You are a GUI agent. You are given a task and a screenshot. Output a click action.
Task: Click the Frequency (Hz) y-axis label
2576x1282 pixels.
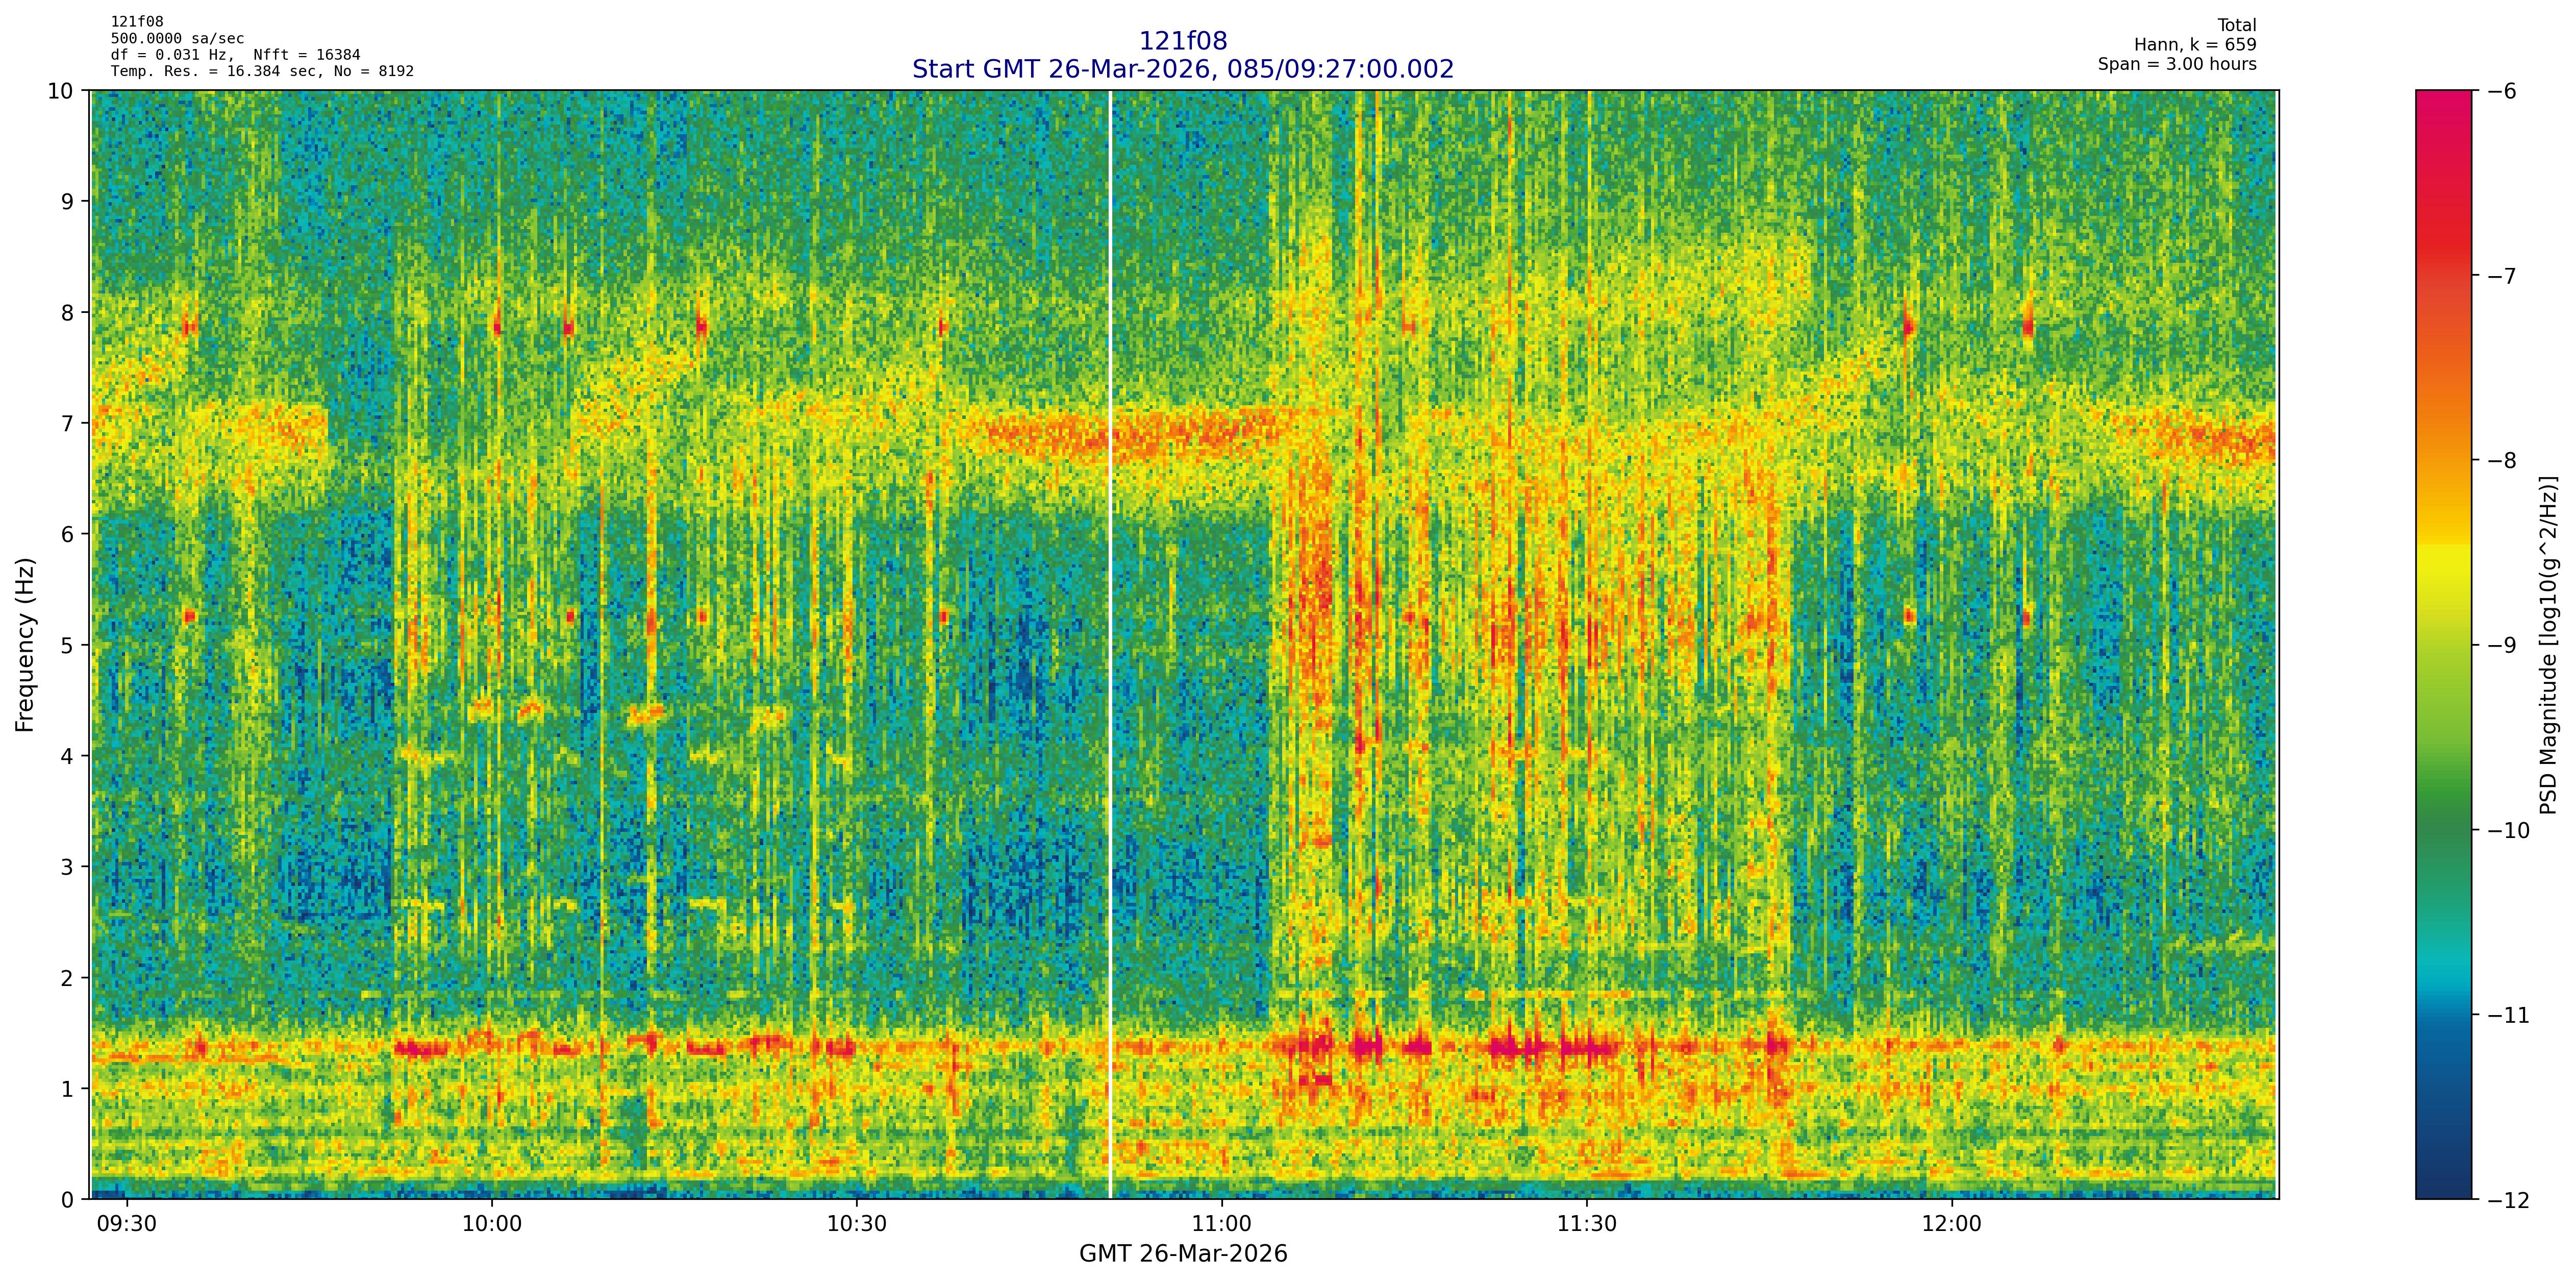(x=25, y=645)
